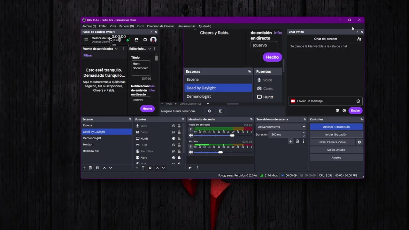409x230 pixels.
Task: Open Desvanecimiento transition dropdown
Action: pos(281,127)
